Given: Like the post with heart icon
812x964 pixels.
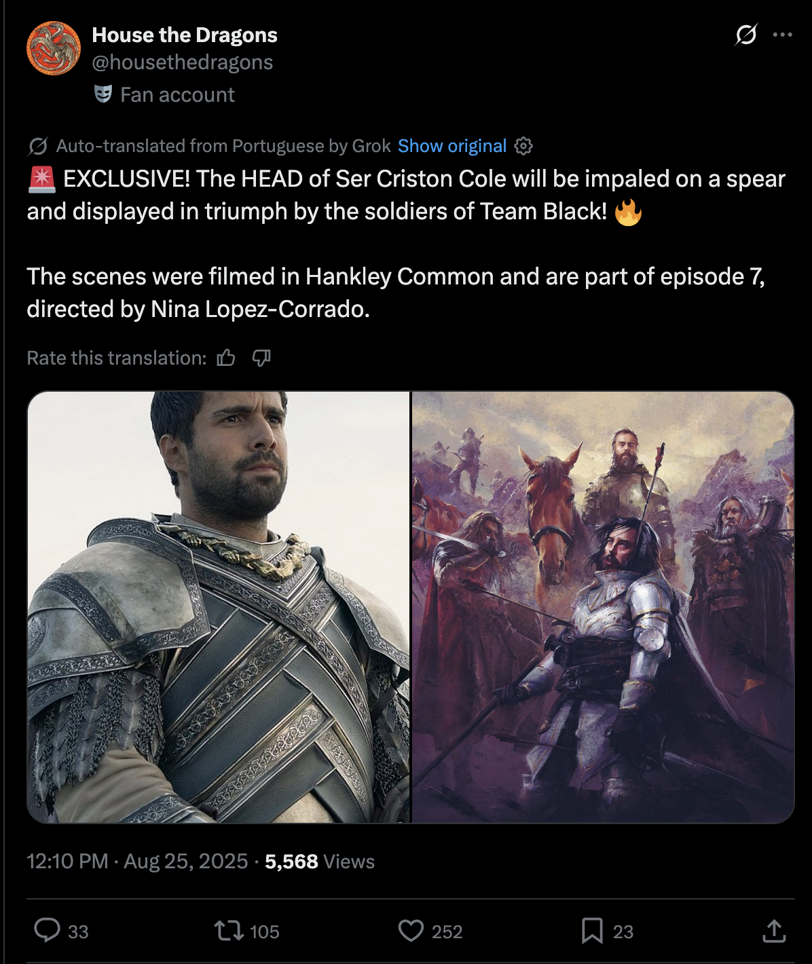Looking at the screenshot, I should click(411, 930).
